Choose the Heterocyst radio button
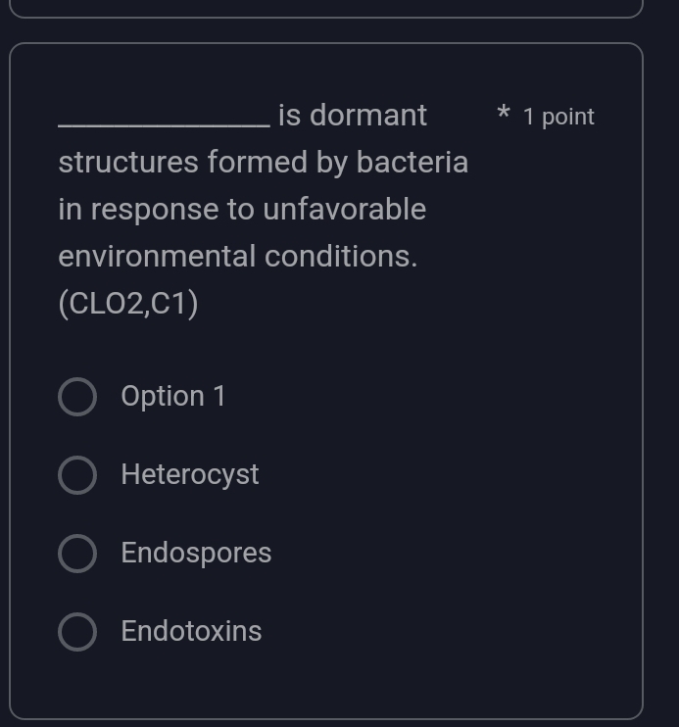 (77, 475)
